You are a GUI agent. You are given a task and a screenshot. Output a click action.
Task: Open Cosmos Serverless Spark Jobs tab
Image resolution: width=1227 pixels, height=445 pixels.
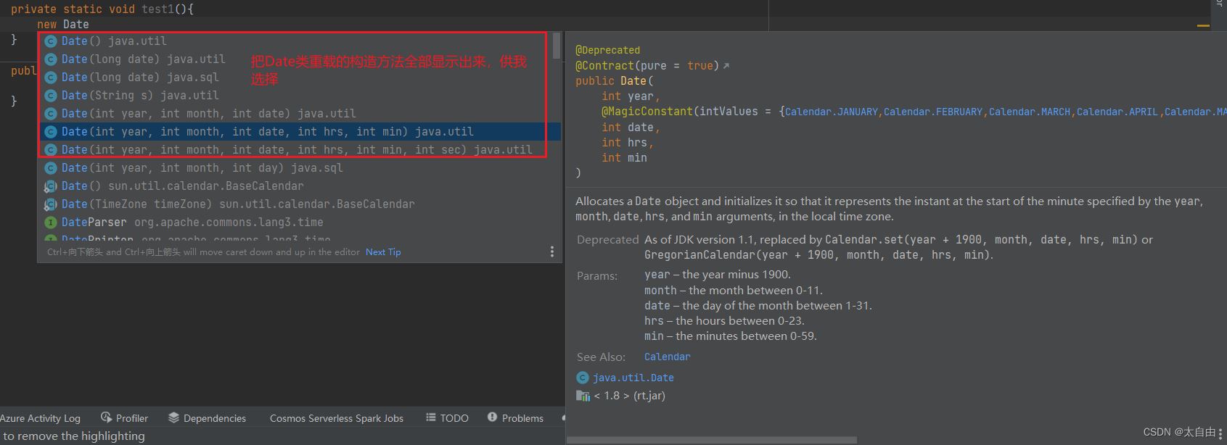coord(336,418)
